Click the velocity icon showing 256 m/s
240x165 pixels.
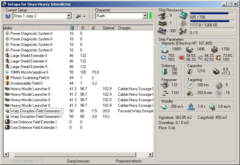pyautogui.click(x=164, y=106)
